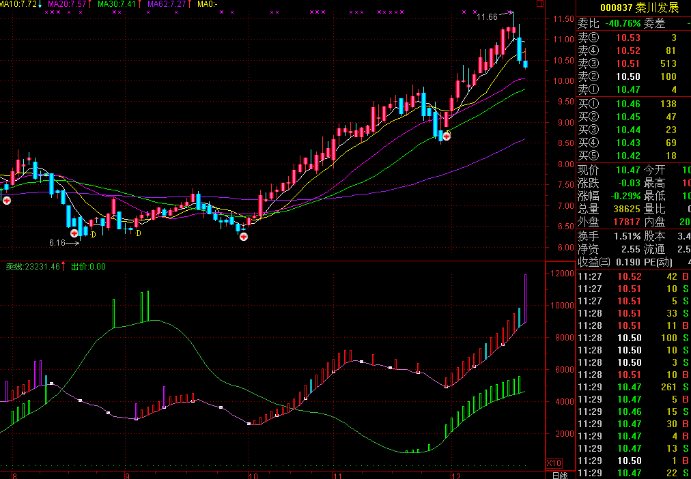The height and width of the screenshot is (479, 691).
Task: Click the red plus marker left of October
Action: [x=242, y=236]
